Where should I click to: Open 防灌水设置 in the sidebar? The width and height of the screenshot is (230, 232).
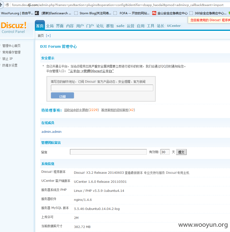[x=10, y=65]
